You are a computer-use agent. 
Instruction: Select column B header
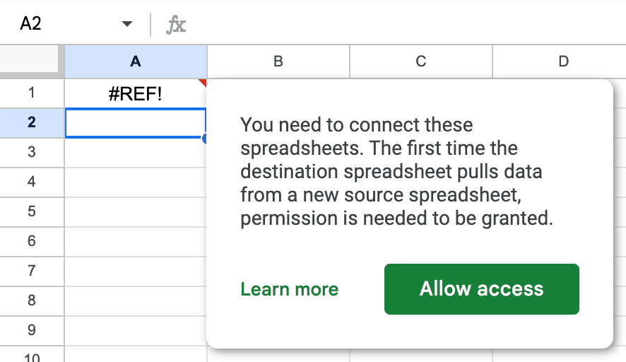[278, 62]
